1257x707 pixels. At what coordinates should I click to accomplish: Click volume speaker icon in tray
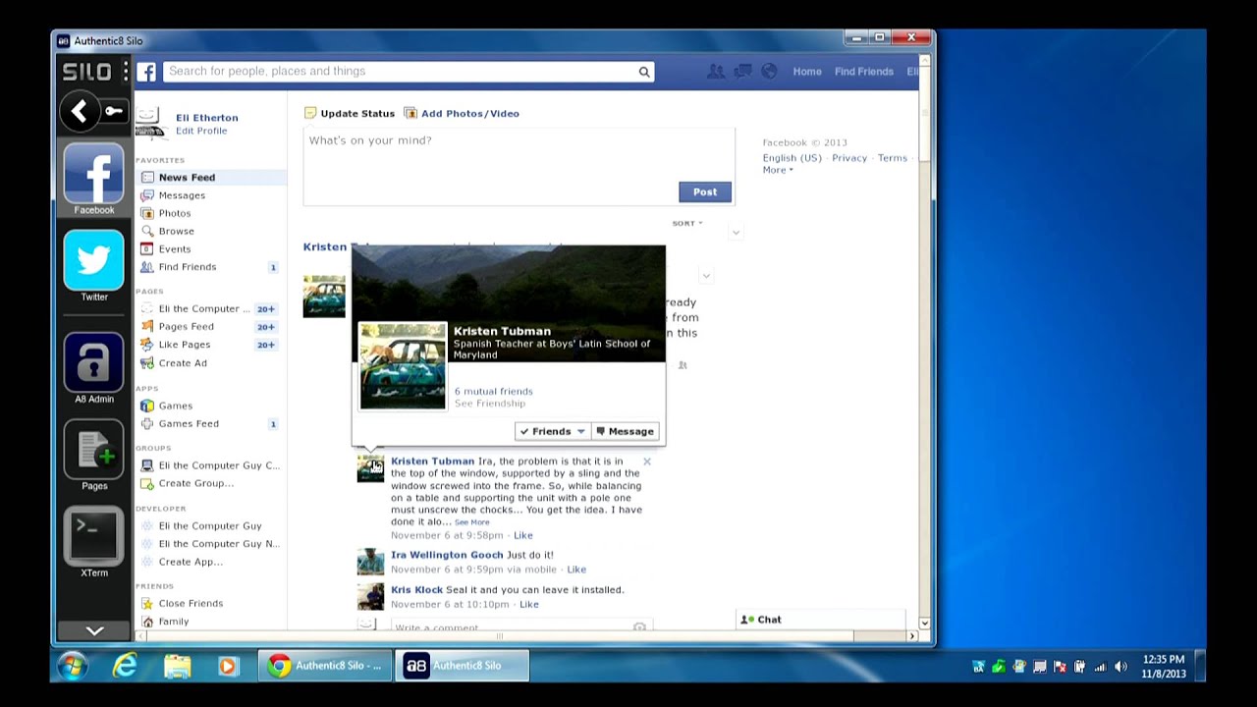1120,667
